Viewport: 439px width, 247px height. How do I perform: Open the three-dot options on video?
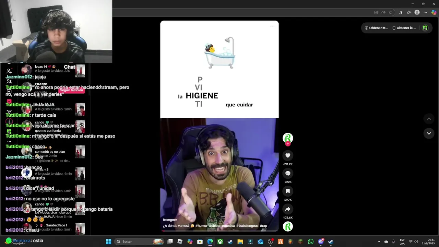(x=272, y=26)
